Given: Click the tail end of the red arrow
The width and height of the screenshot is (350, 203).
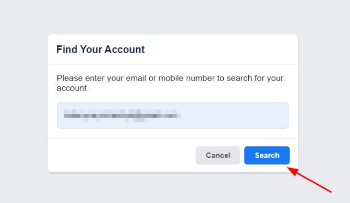Looking at the screenshot, I should [x=330, y=192].
